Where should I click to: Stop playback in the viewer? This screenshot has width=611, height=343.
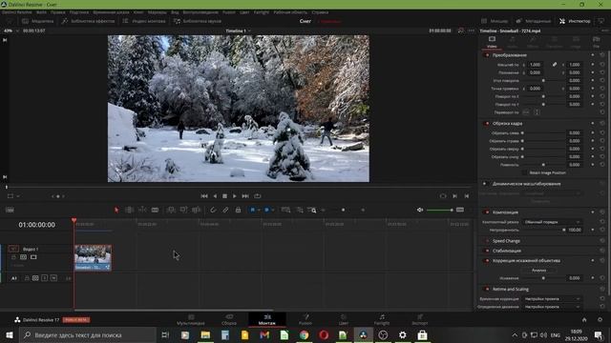[x=225, y=196]
